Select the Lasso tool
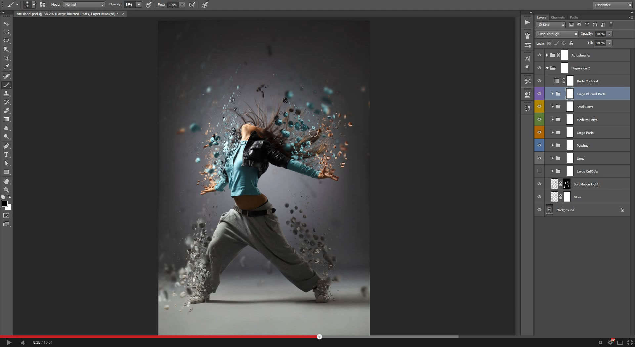The image size is (635, 347). tap(6, 41)
